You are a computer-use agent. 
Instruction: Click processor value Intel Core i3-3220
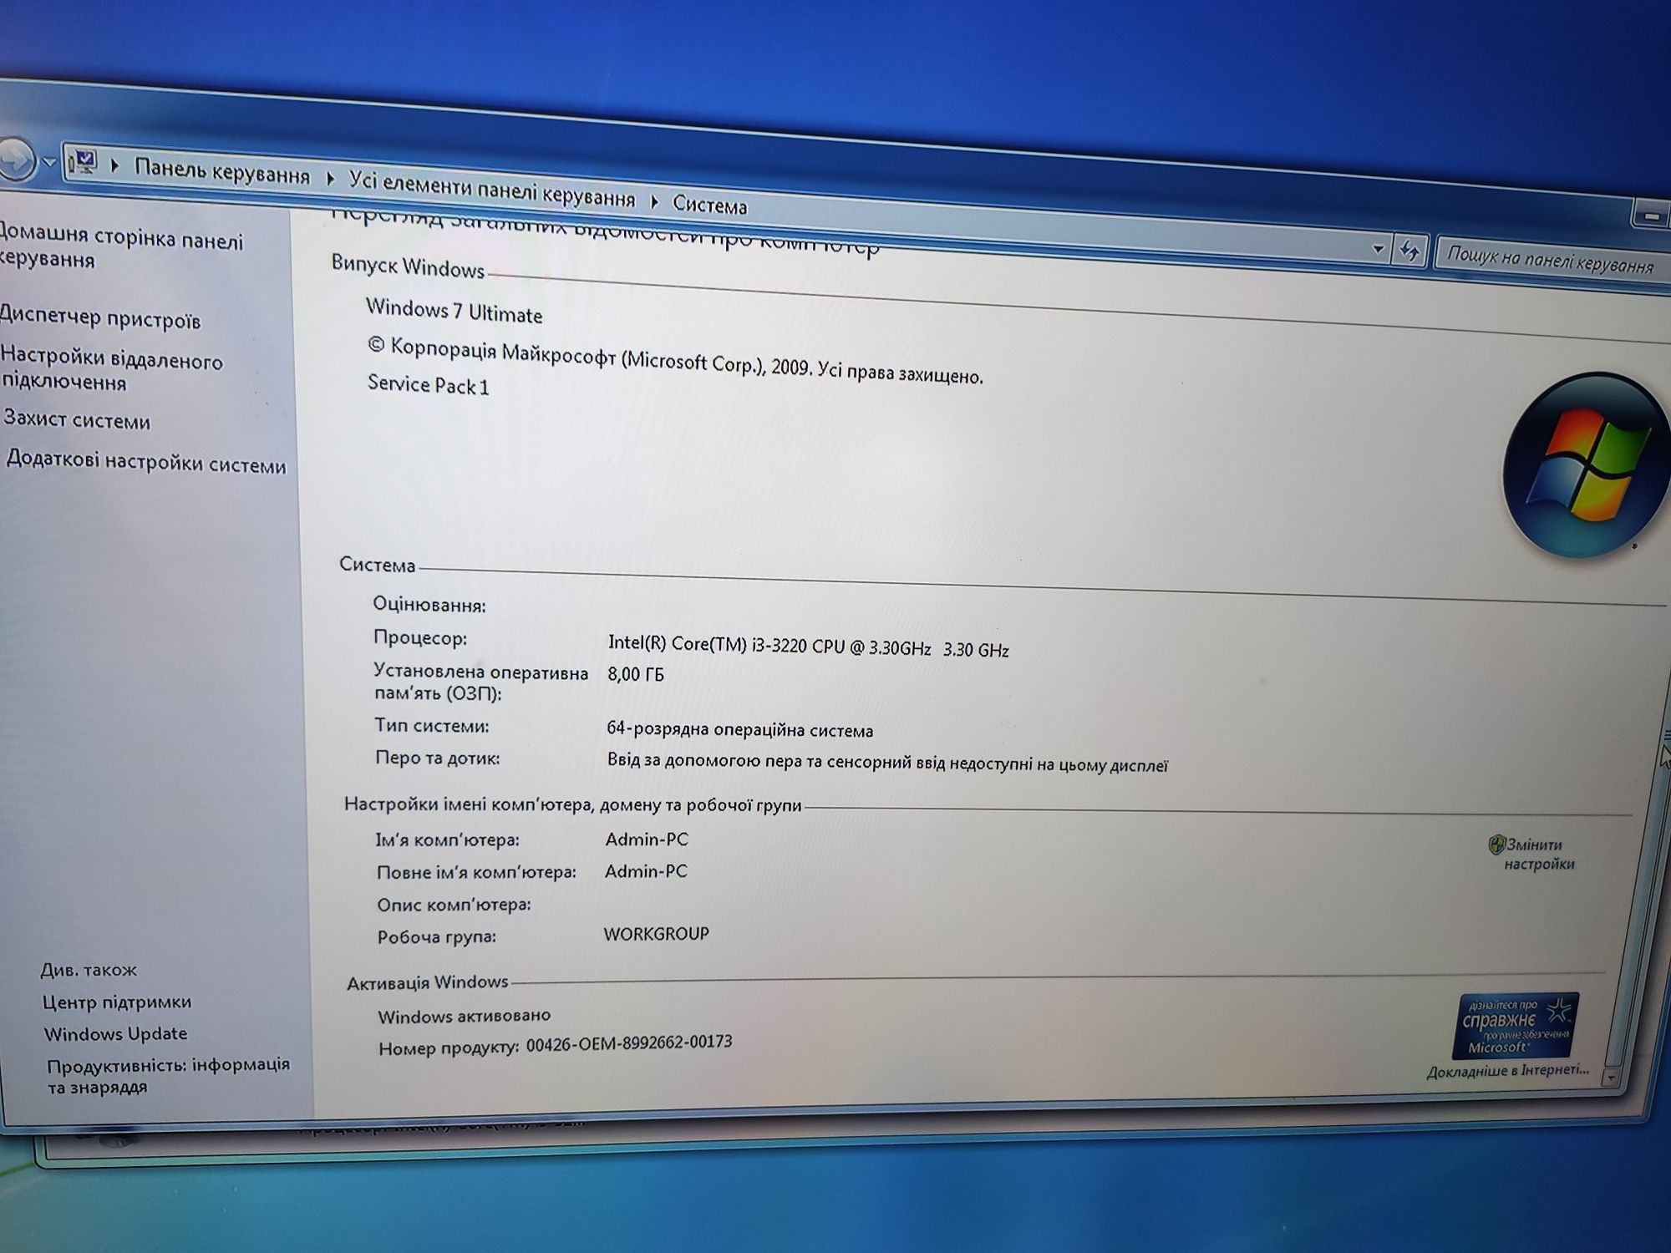(x=808, y=647)
